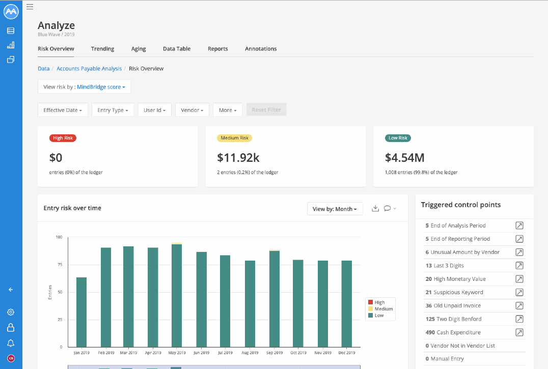This screenshot has height=369, width=548.
Task: Open End of Analysis Period drill-through icon
Action: point(519,225)
